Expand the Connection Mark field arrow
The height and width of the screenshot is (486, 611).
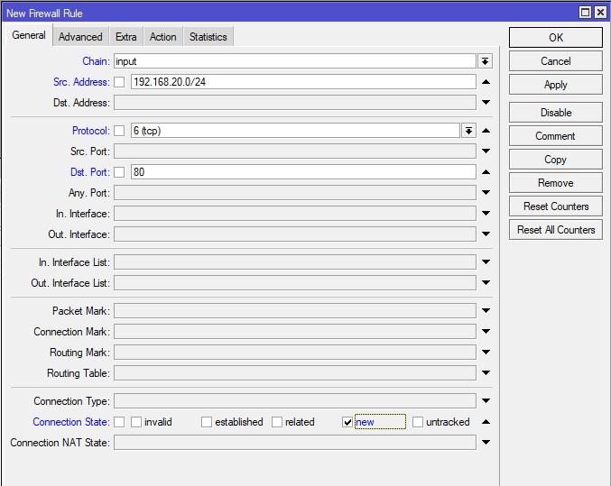tap(486, 331)
